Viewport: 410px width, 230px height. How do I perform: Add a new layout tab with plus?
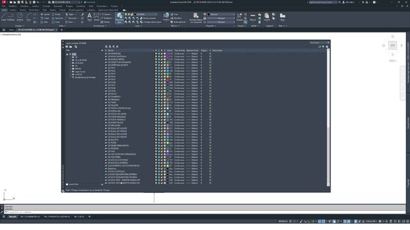(90, 217)
